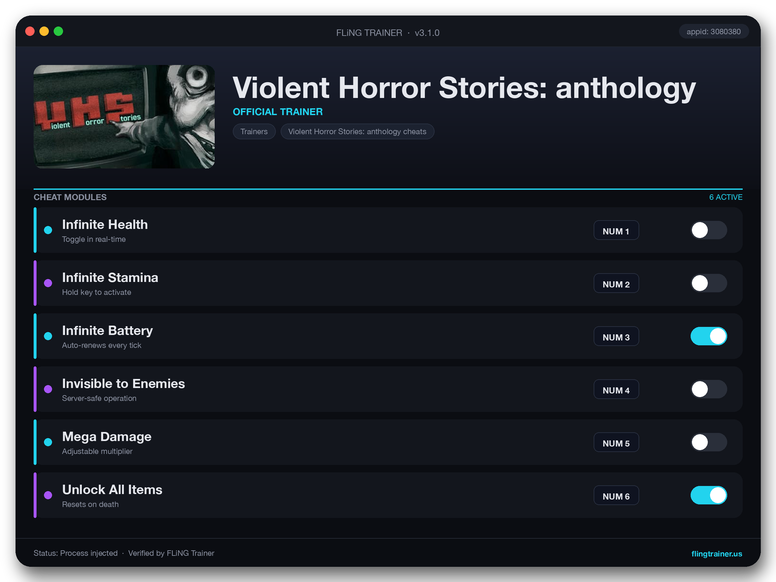Open Violent Horror Stories: anthology cheats tag
Viewport: 776px width, 582px height.
[357, 132]
